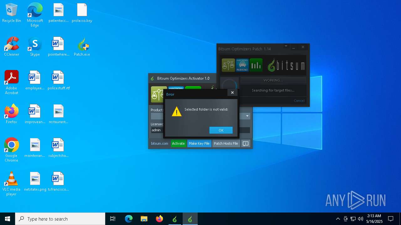401x225 pixels.
Task: Switch to second Bitsum taskbar app
Action: pyautogui.click(x=190, y=219)
